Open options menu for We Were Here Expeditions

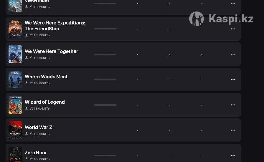coord(233,29)
